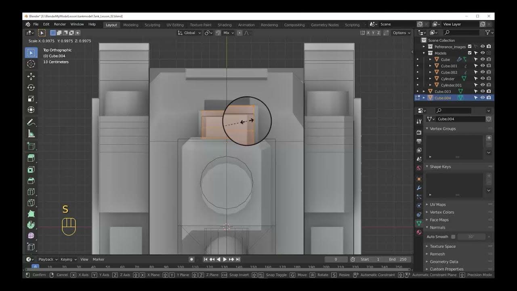Open the File menu
Image resolution: width=517 pixels, height=291 pixels.
tap(36, 24)
